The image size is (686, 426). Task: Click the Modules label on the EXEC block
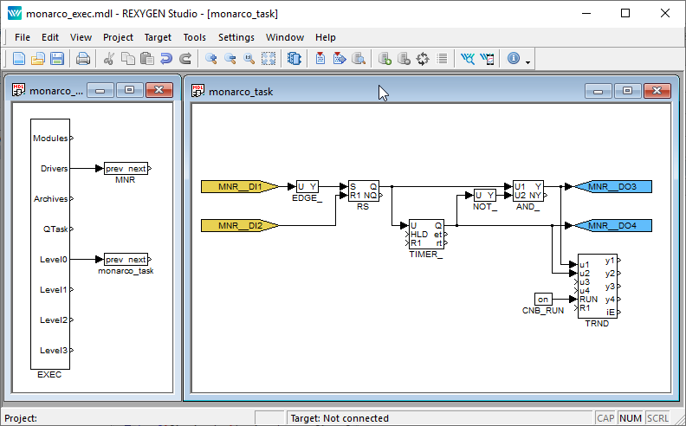click(x=50, y=139)
